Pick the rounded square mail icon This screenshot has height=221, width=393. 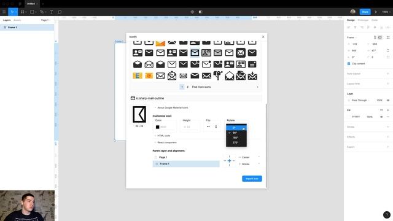tap(241, 53)
